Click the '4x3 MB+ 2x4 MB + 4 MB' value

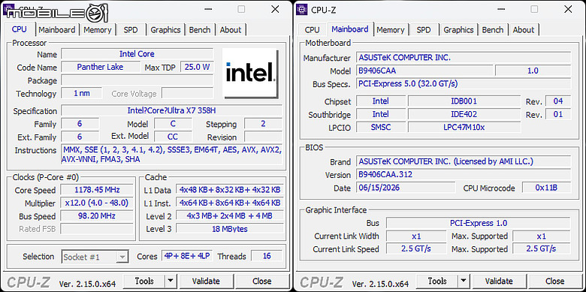click(x=229, y=216)
